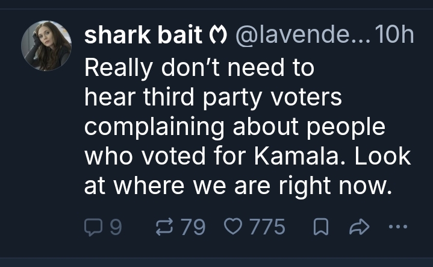
Task: Click the line "complaining about people"
Action: tap(234, 127)
